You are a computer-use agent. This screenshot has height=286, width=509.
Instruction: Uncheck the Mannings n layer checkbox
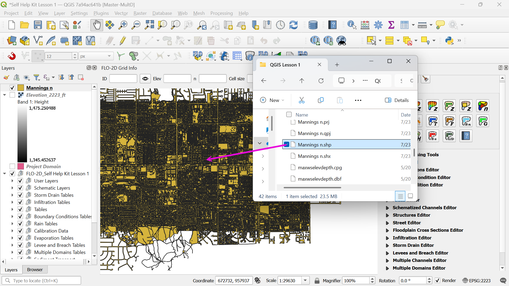pos(12,88)
